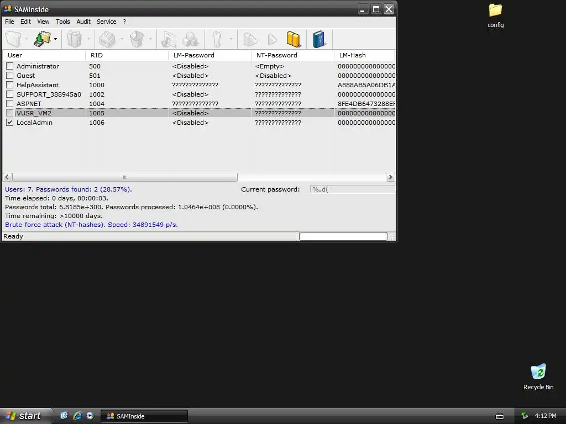Open the config folder on desktop
Image resolution: width=566 pixels, height=424 pixels.
click(496, 15)
